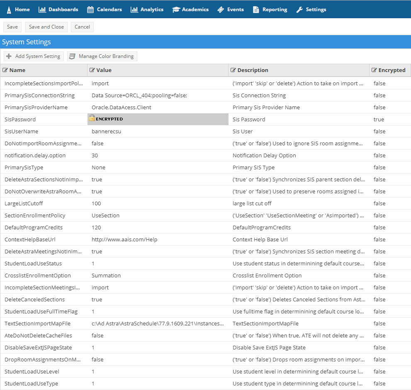The image size is (411, 390).
Task: Select the notification.delay.option row
Action: point(206,156)
